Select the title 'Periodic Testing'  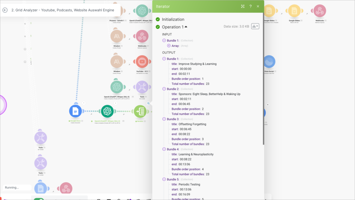pyautogui.click(x=189, y=184)
